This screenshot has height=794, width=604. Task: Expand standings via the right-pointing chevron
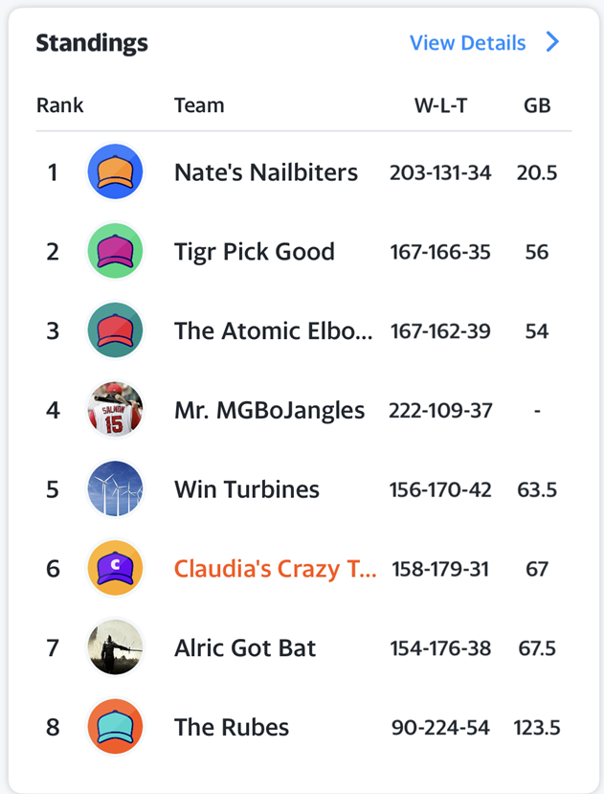click(x=549, y=42)
